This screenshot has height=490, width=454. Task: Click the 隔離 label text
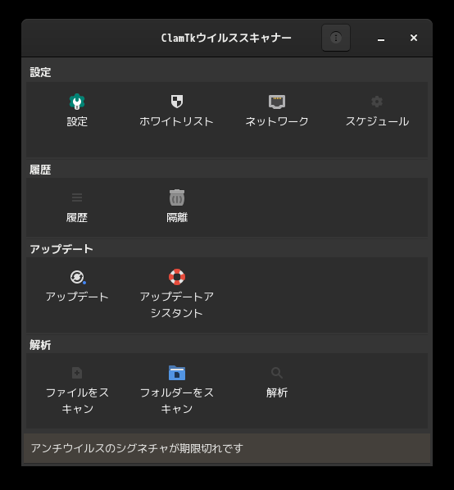[177, 217]
